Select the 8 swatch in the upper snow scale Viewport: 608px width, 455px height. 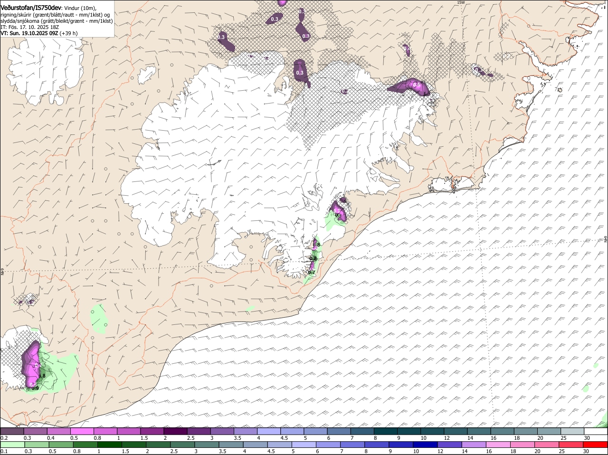coord(385,431)
